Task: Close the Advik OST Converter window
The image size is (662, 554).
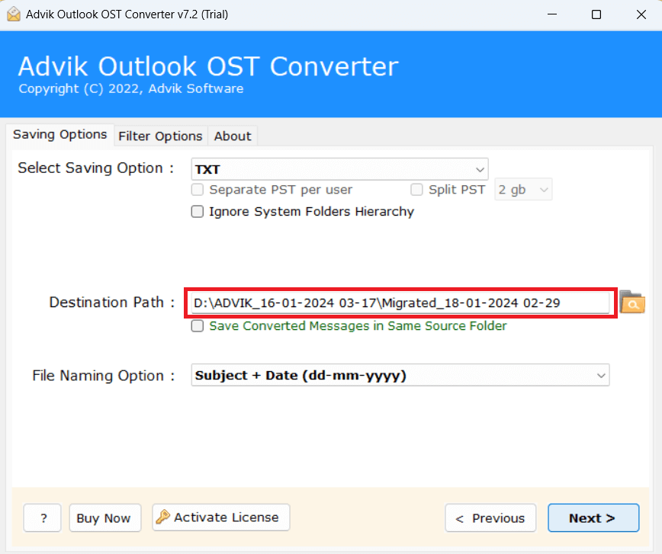Action: pyautogui.click(x=641, y=14)
